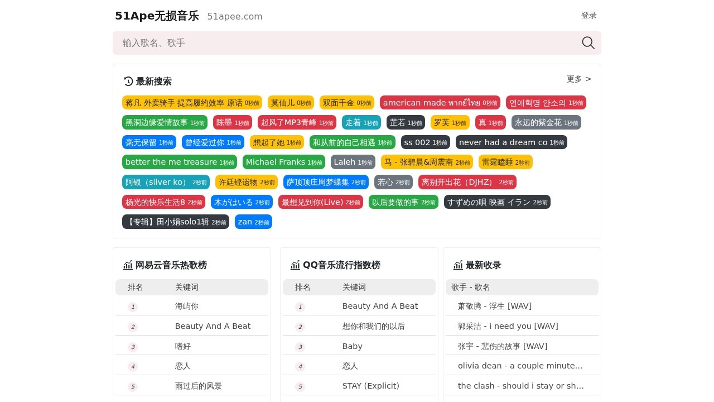Select the american made search tag
Viewport: 714px width, 402px height.
(x=440, y=103)
